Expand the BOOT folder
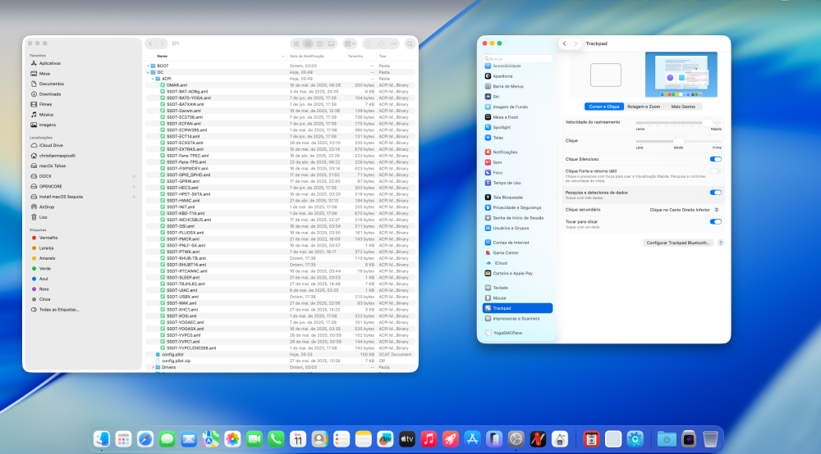821x454 pixels. [x=148, y=66]
